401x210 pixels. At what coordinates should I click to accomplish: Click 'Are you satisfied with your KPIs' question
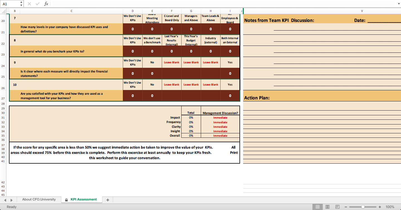point(62,96)
